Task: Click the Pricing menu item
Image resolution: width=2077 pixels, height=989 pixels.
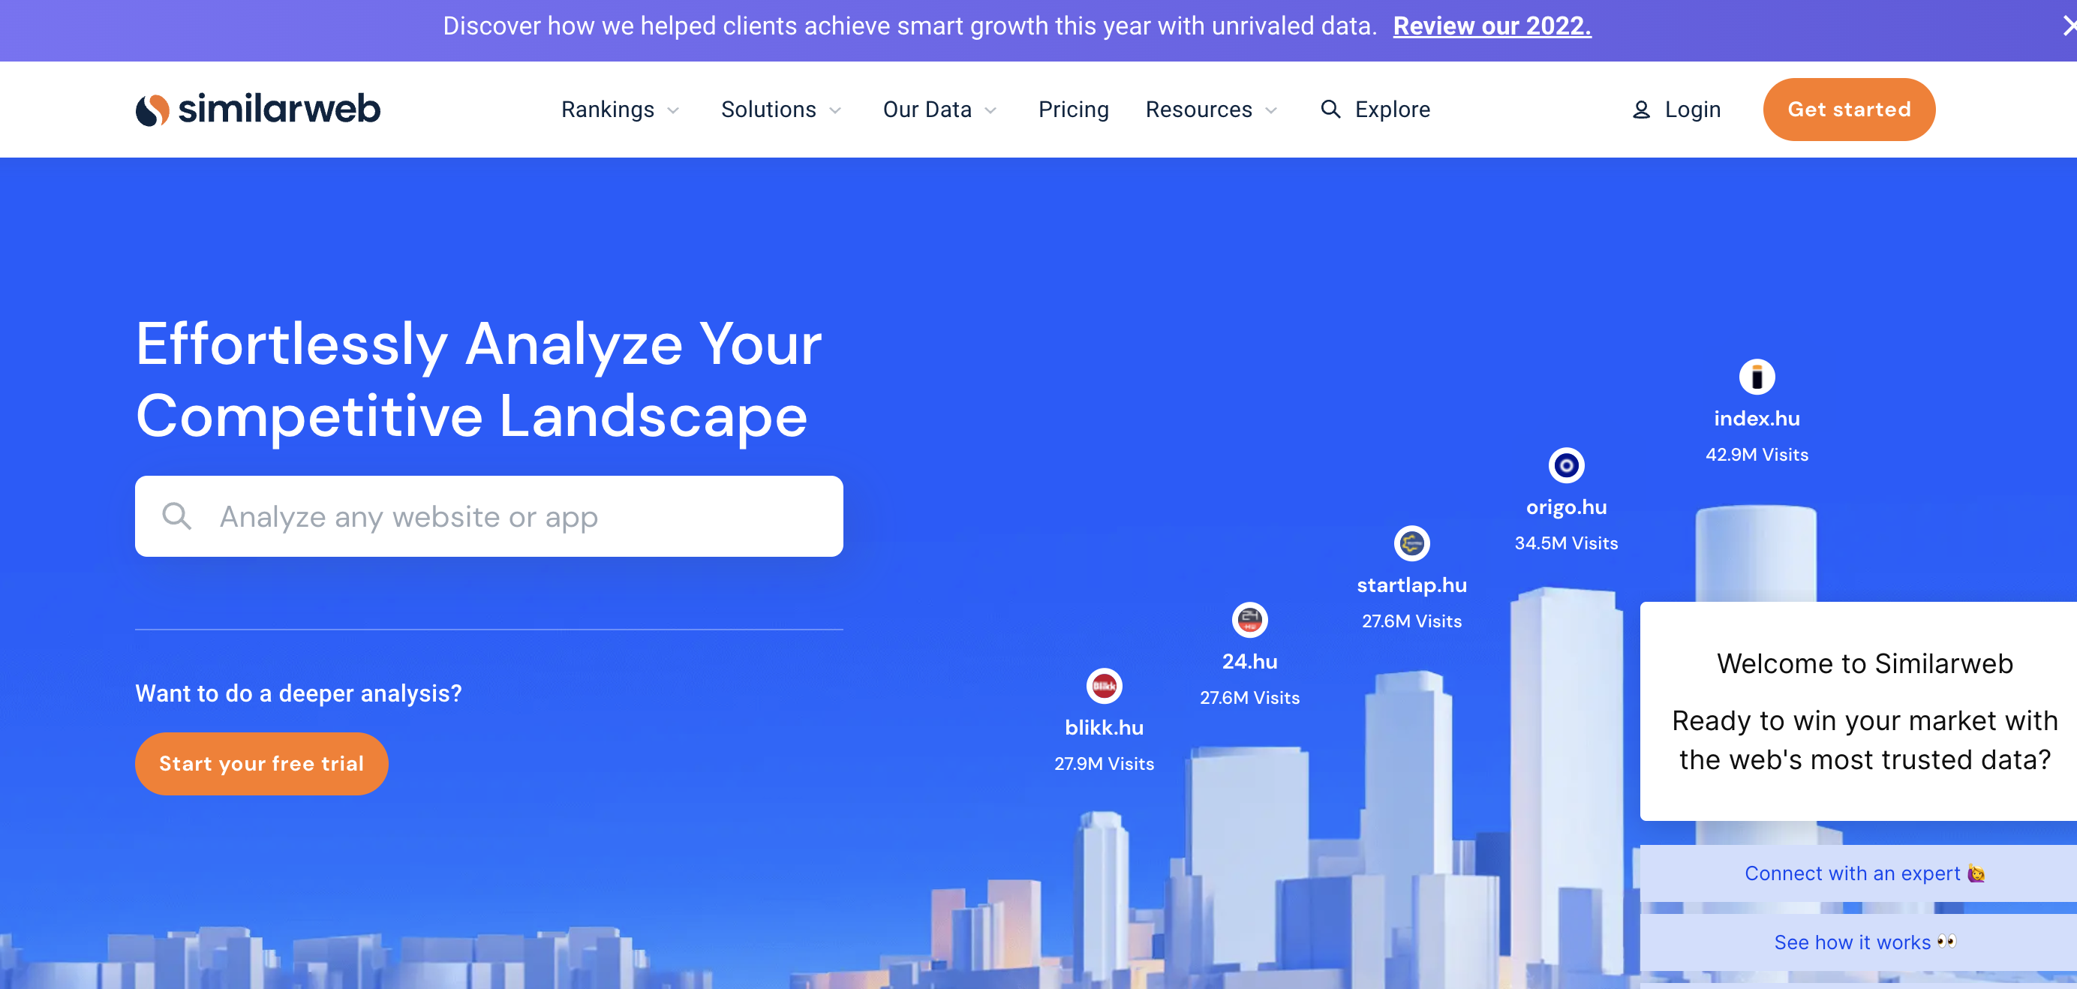Action: pos(1075,110)
